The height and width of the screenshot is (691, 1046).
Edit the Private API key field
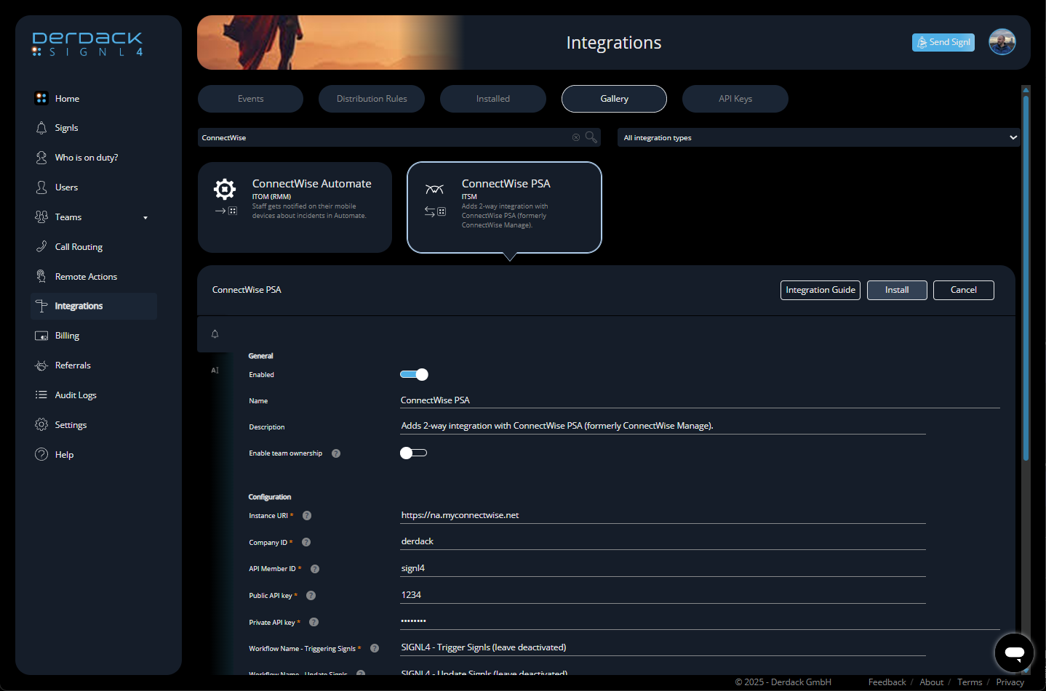pos(700,621)
